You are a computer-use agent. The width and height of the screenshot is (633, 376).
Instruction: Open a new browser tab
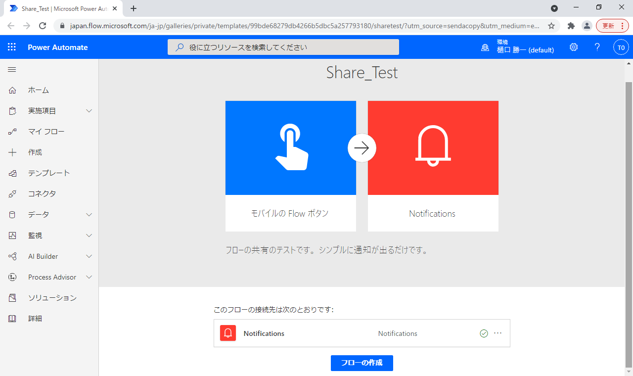(134, 8)
